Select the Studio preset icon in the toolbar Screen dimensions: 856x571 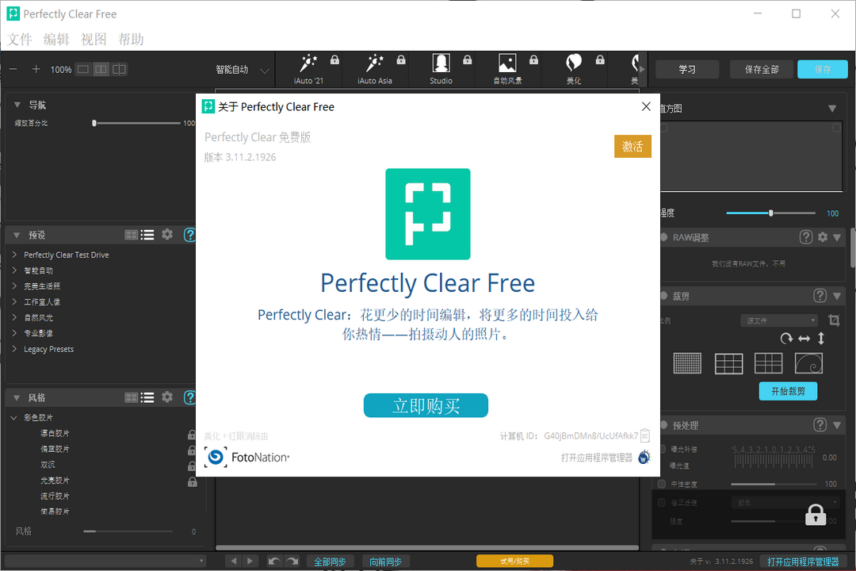click(441, 63)
